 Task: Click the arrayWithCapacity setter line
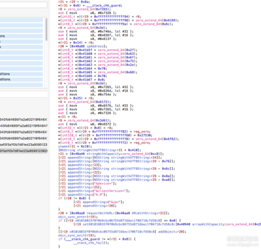[x=167, y=224]
